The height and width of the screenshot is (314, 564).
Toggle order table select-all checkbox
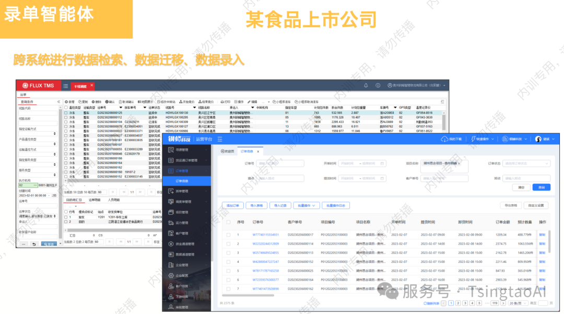tap(228, 222)
